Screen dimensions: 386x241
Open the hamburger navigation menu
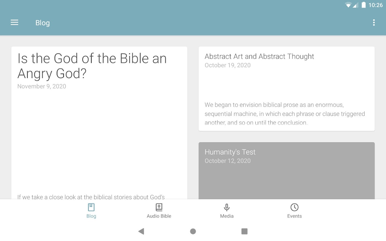[14, 23]
